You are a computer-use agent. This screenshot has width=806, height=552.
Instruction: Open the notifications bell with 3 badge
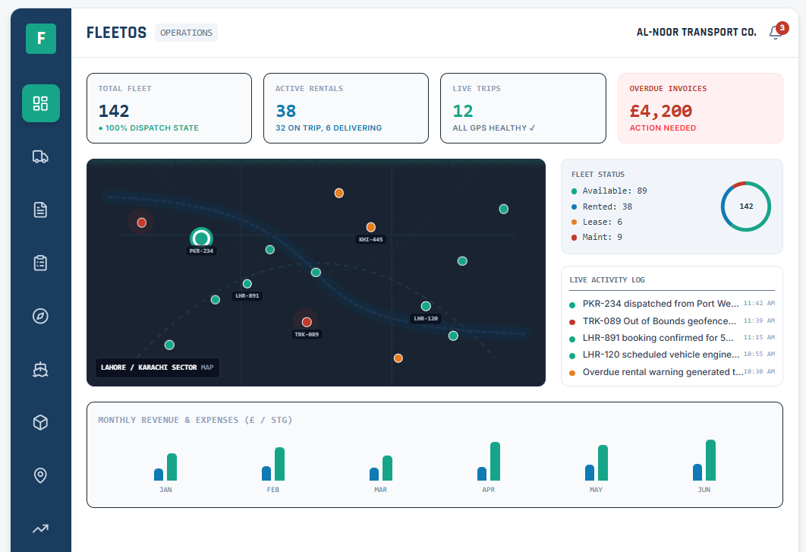(x=776, y=33)
